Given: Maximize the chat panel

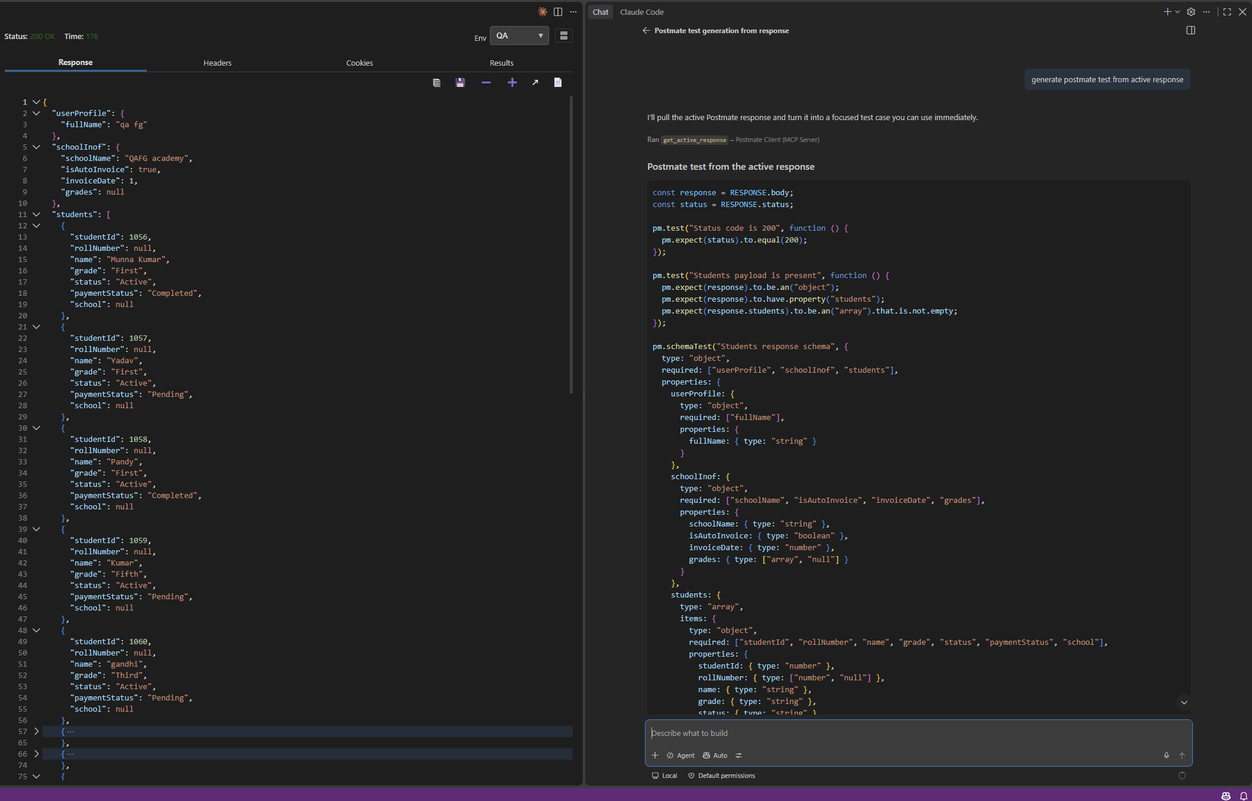Looking at the screenshot, I should 1227,12.
